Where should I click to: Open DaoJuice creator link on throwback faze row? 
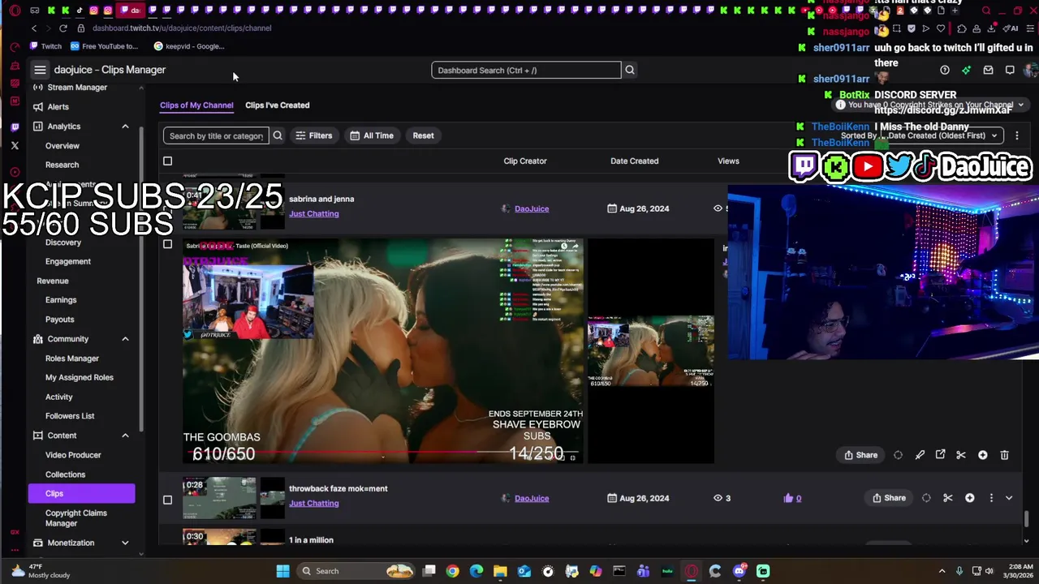tap(532, 499)
